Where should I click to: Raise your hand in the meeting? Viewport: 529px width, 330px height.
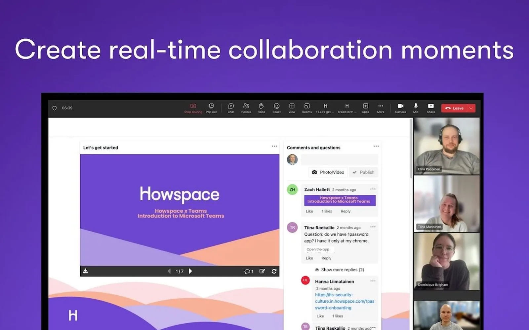click(261, 108)
